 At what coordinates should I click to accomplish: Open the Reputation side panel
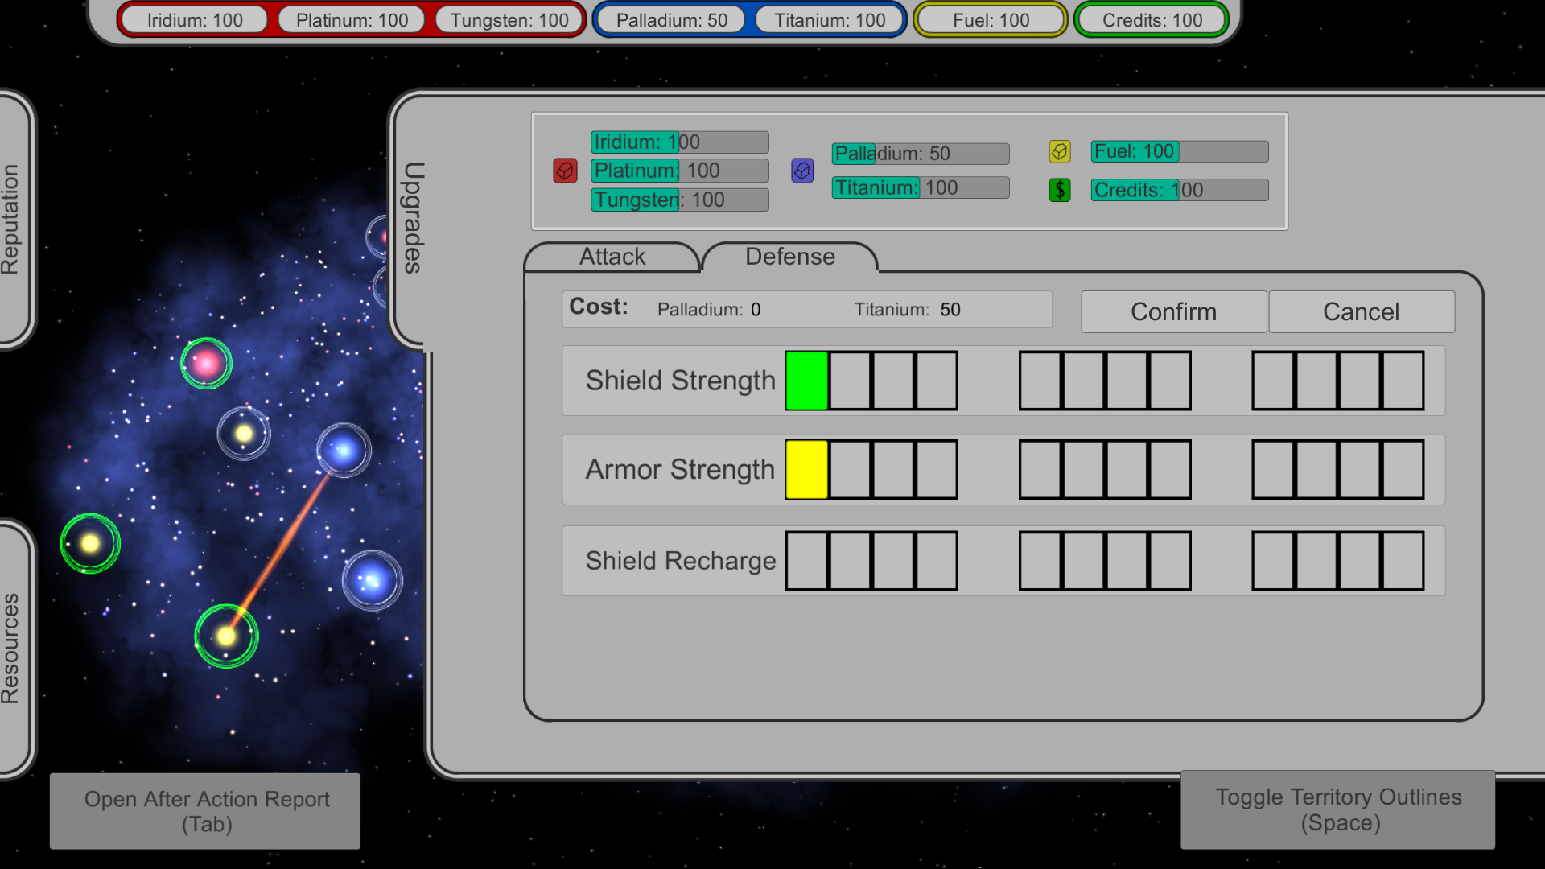pos(11,219)
